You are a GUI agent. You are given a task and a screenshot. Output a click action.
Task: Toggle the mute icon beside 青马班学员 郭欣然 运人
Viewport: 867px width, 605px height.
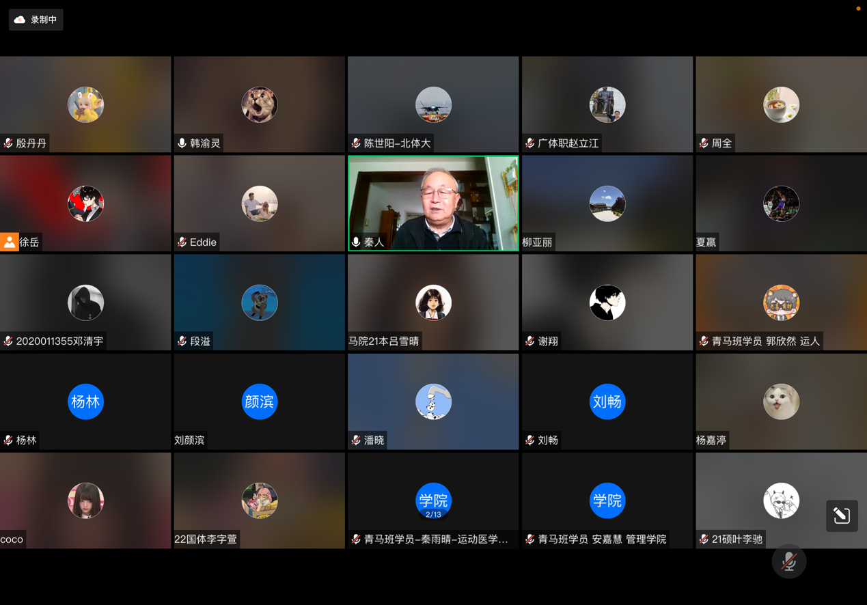coord(702,341)
